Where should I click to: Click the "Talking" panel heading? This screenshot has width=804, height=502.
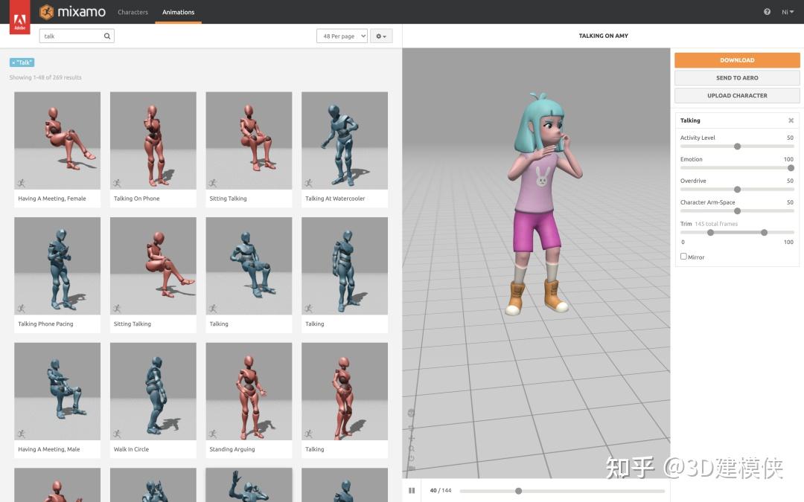tap(690, 120)
